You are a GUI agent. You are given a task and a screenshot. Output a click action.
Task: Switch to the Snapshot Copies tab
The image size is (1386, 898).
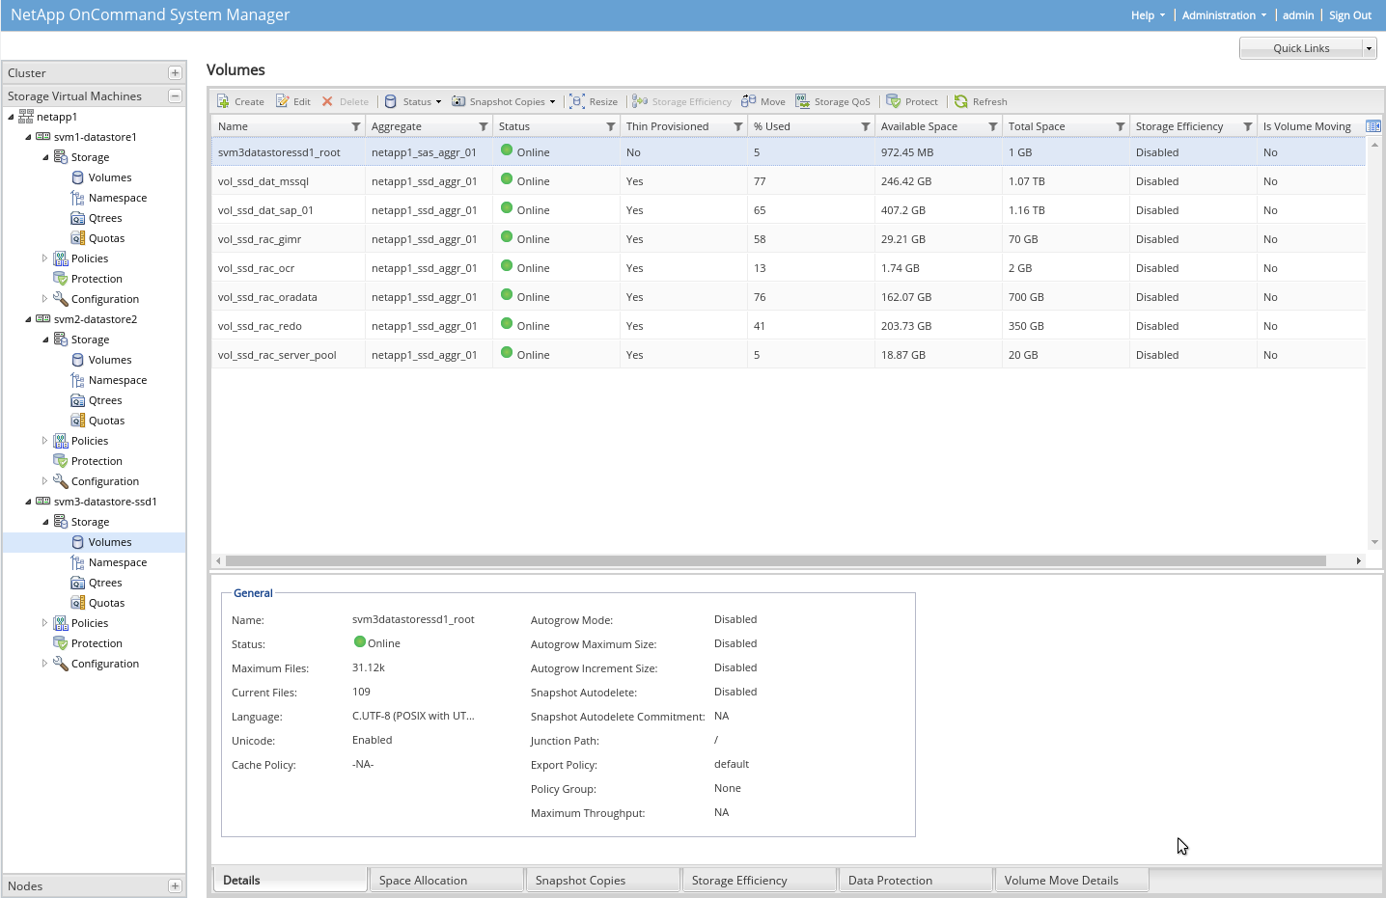point(603,880)
